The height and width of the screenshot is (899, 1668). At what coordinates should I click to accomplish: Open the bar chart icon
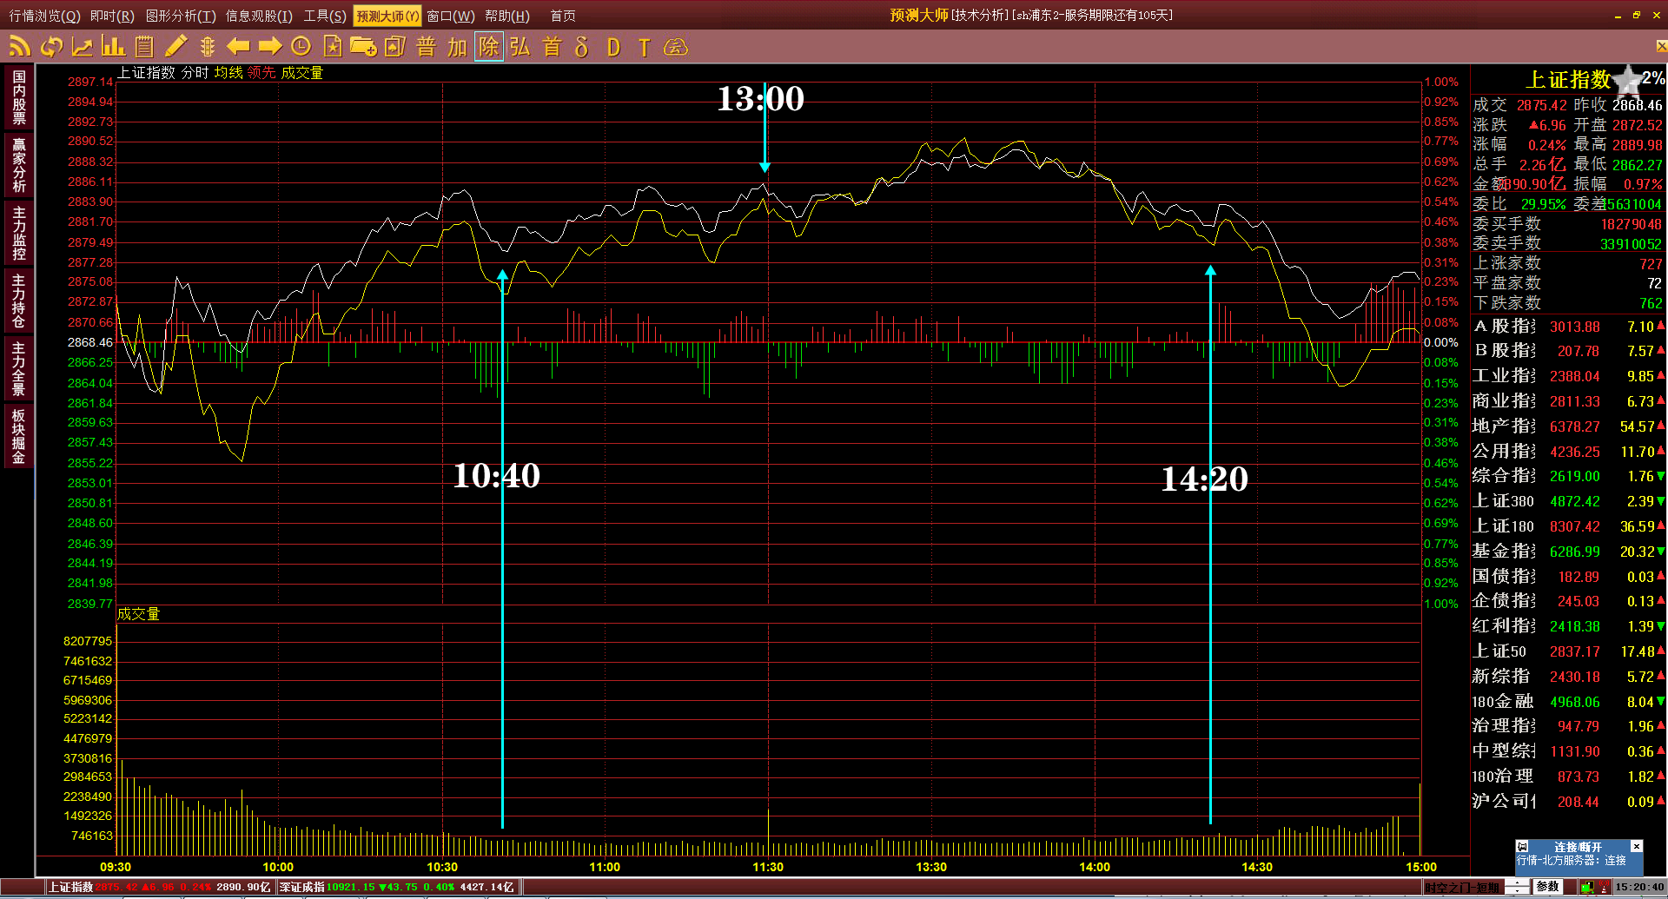coord(113,46)
